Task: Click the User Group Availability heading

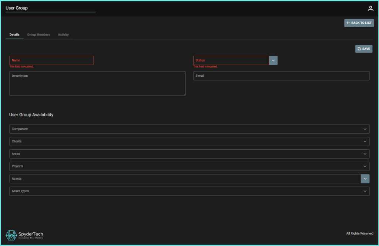Action: click(31, 114)
